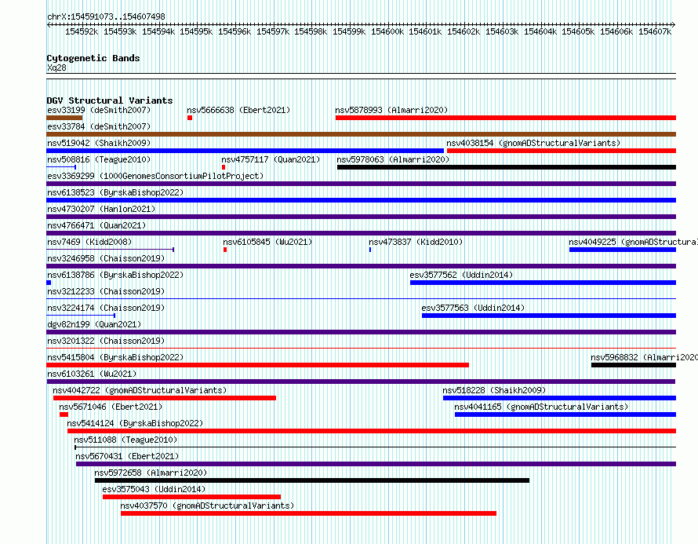Select nsv5978063 (Almarri2020) label
The width and height of the screenshot is (698, 544).
tap(393, 159)
